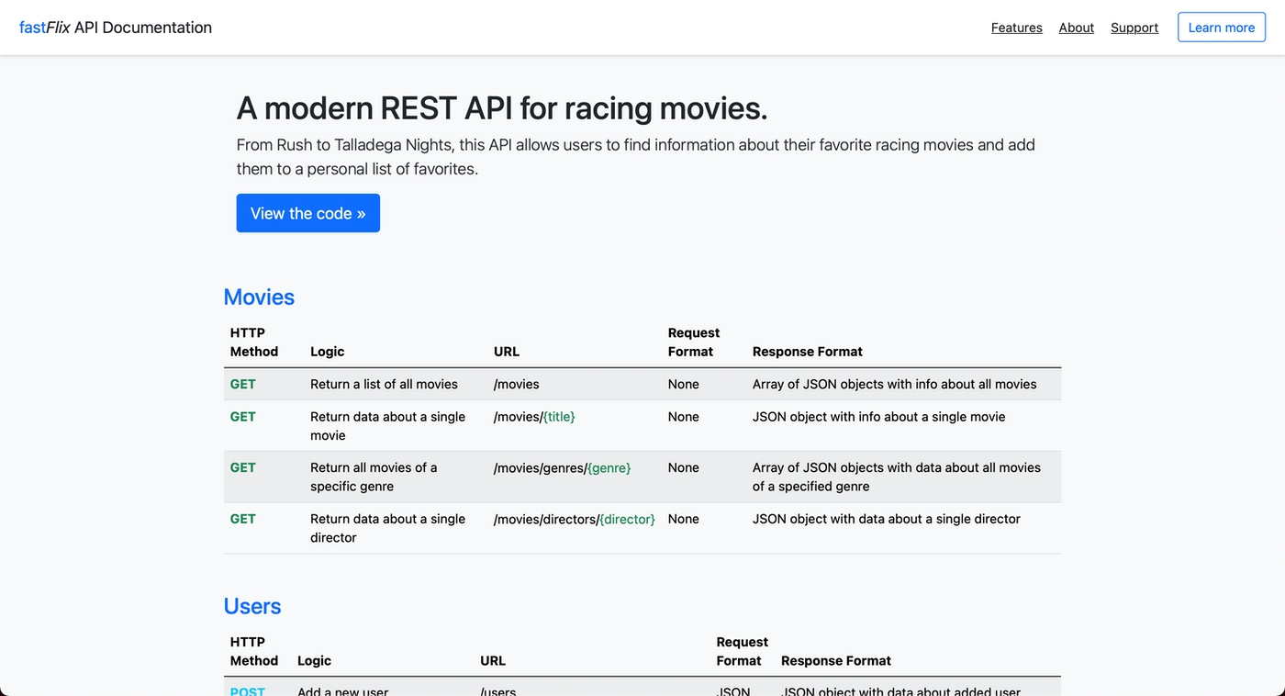Open the Features navigation link
Screen dimensions: 1285x696
(x=1016, y=28)
